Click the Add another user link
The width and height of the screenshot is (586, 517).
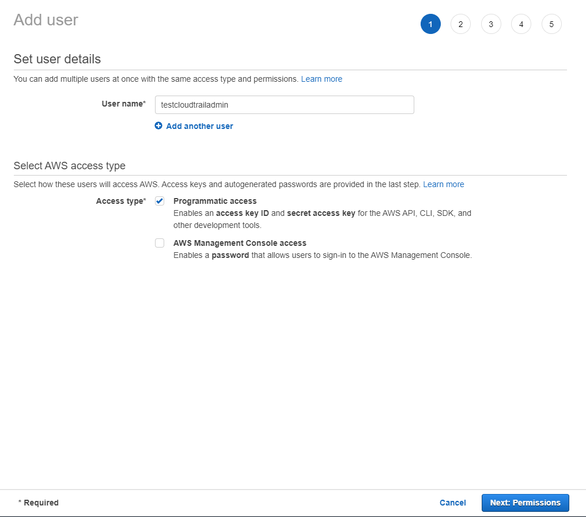(x=199, y=126)
